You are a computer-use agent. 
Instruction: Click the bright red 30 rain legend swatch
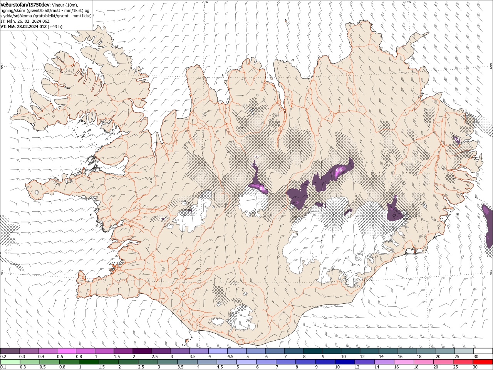pyautogui.click(x=483, y=362)
